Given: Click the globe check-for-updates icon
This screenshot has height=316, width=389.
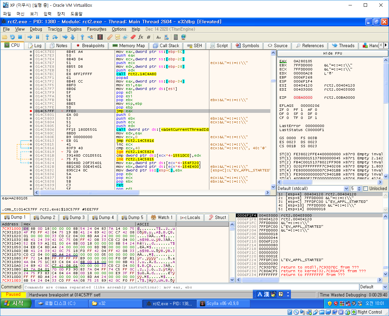Looking at the screenshot, I should click(184, 37).
